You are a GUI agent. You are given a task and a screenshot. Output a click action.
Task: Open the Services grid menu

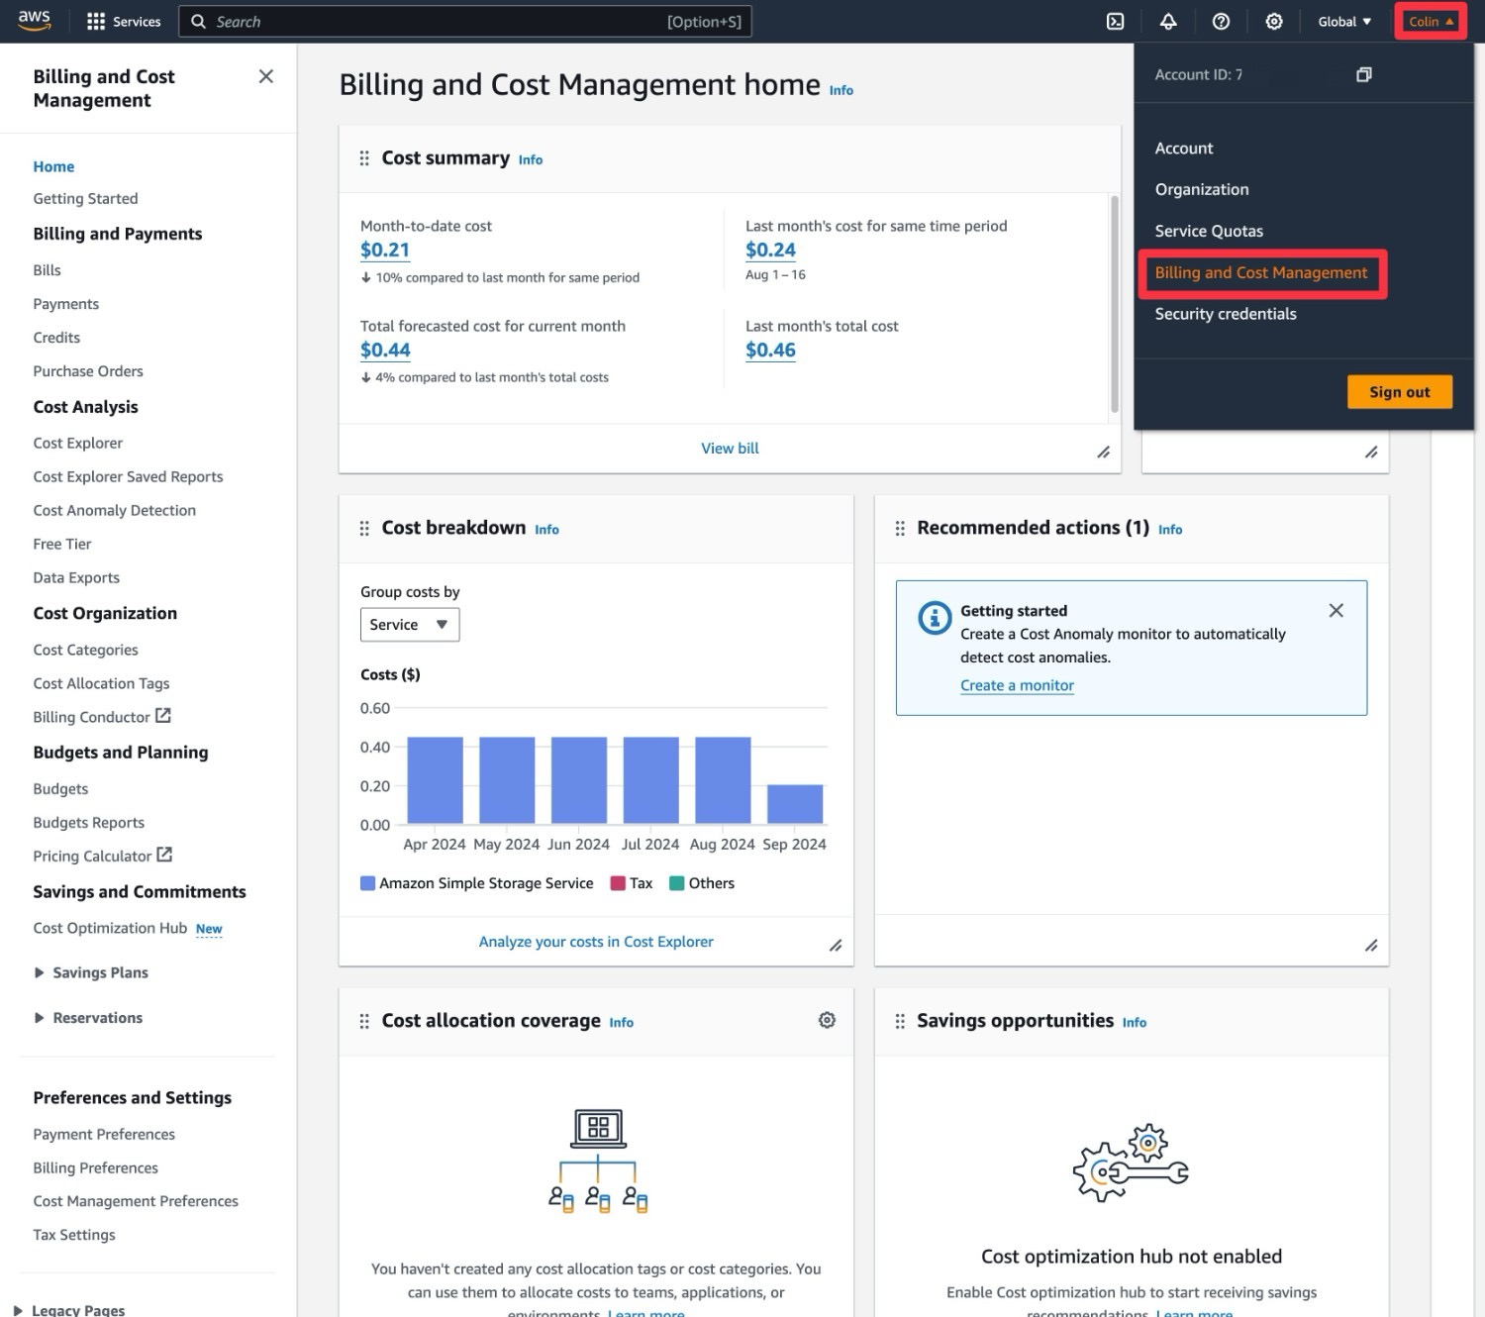[x=124, y=22]
